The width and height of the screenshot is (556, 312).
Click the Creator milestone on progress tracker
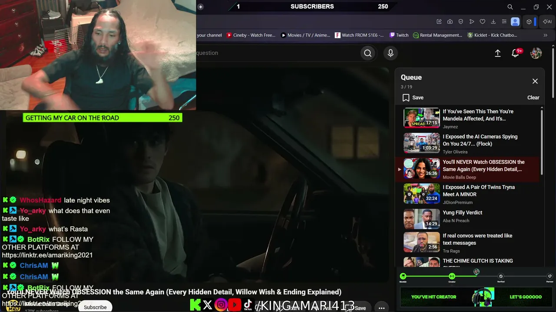pos(452,276)
